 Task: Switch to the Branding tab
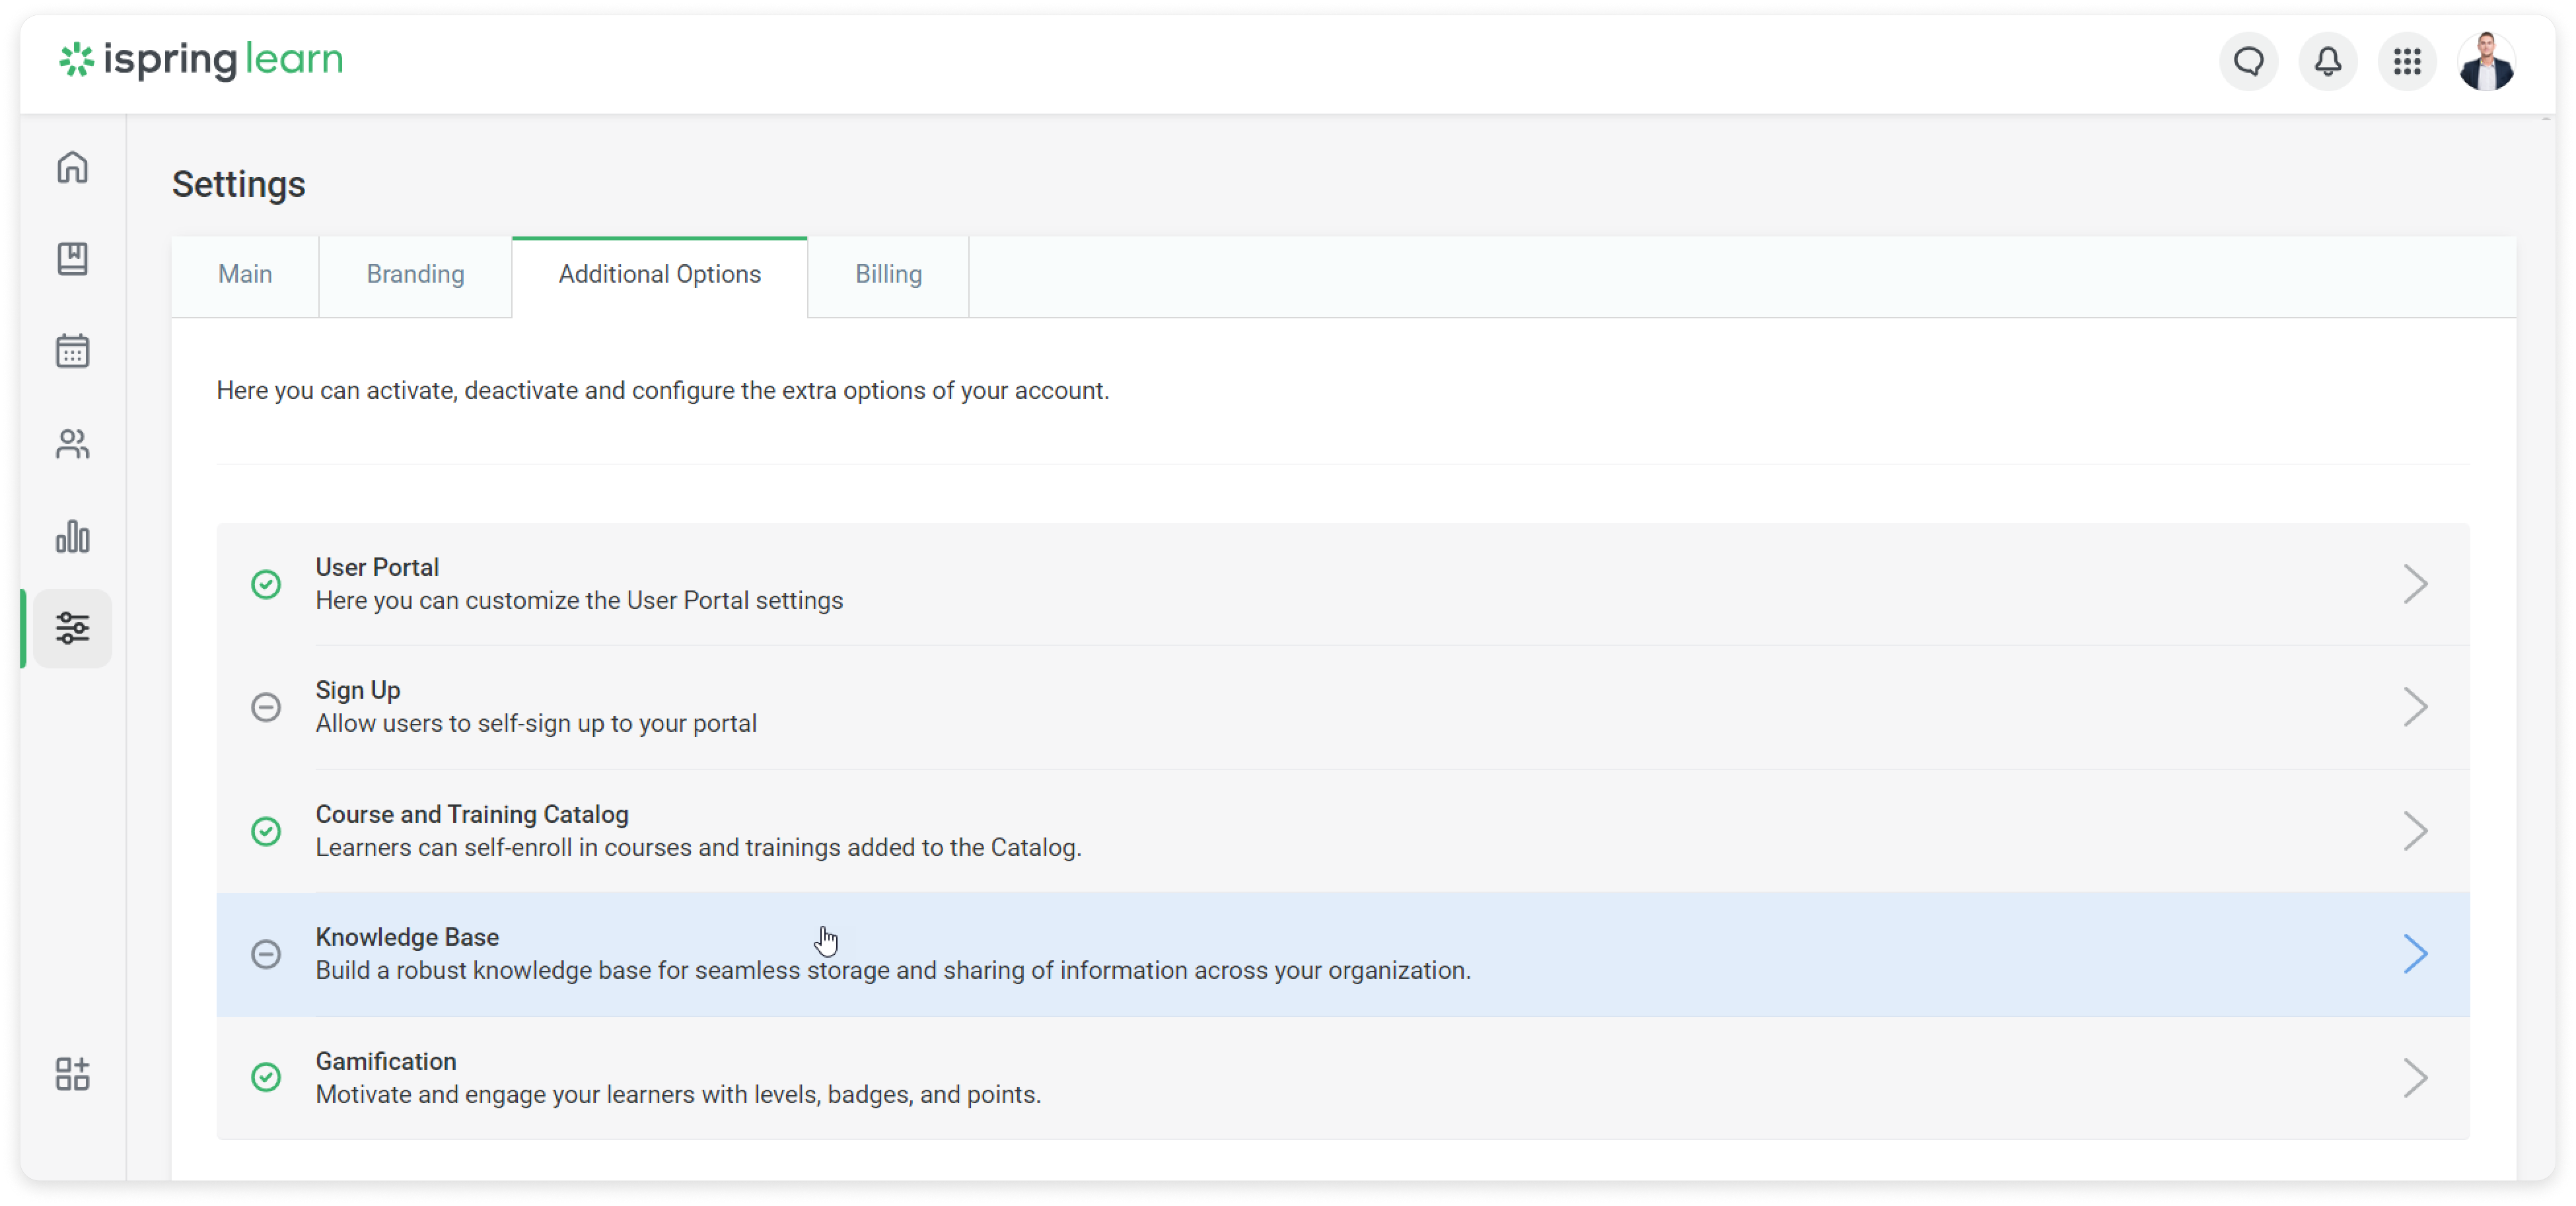415,274
